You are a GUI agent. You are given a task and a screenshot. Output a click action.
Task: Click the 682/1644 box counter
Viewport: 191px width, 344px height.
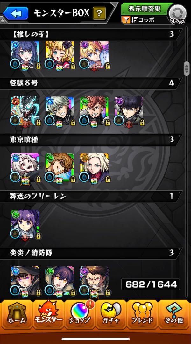point(150,284)
